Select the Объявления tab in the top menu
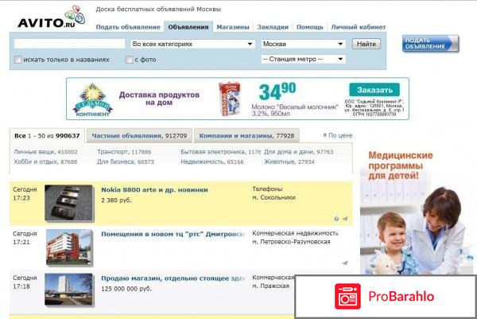 pos(188,27)
